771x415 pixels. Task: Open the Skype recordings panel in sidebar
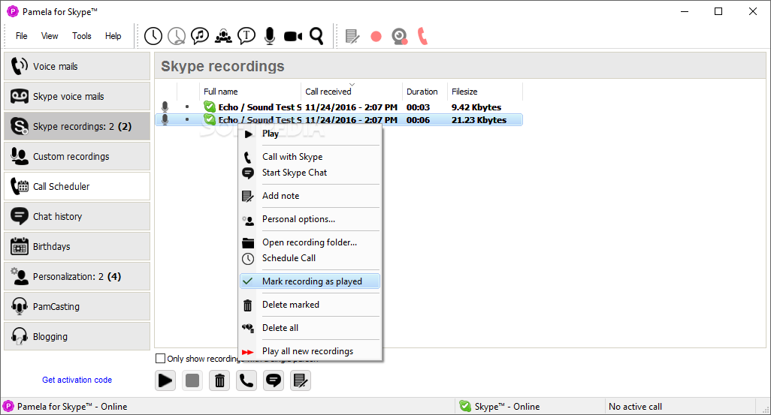tap(77, 126)
